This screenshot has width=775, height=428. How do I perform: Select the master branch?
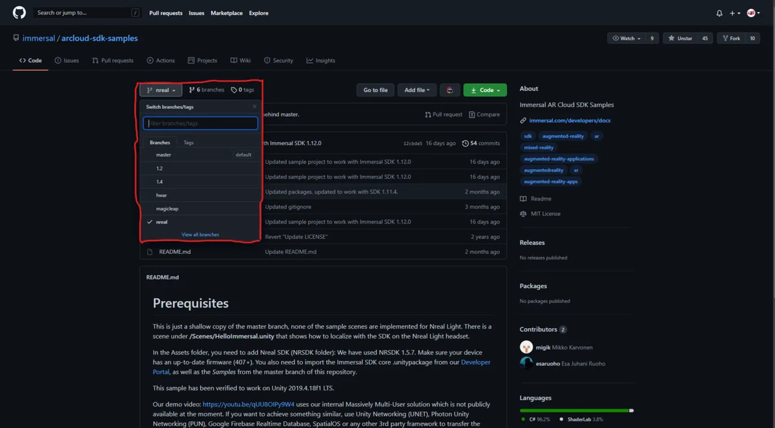200,155
